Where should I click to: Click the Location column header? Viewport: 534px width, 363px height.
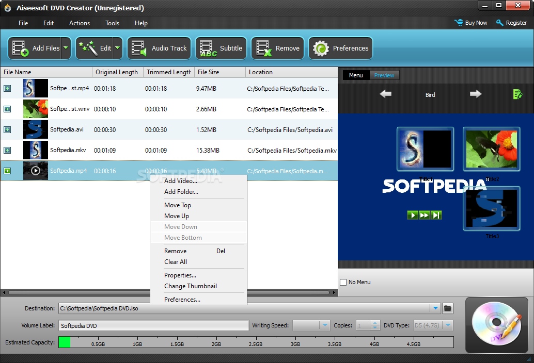(291, 72)
